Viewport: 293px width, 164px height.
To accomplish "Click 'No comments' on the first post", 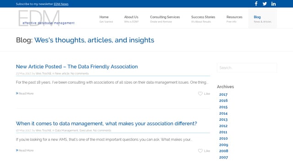I will [x=80, y=73].
